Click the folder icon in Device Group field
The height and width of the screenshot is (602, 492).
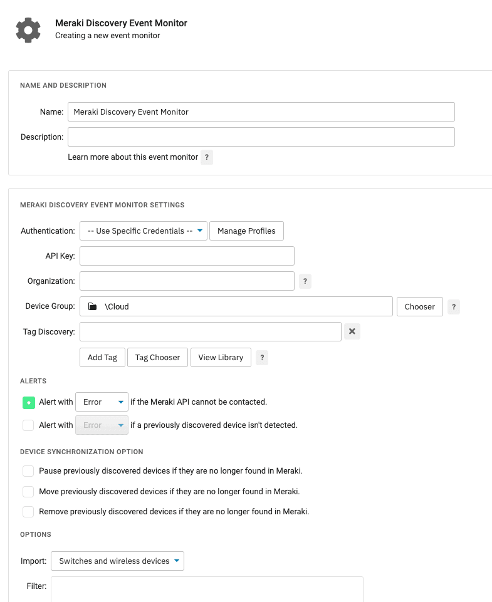coord(92,306)
